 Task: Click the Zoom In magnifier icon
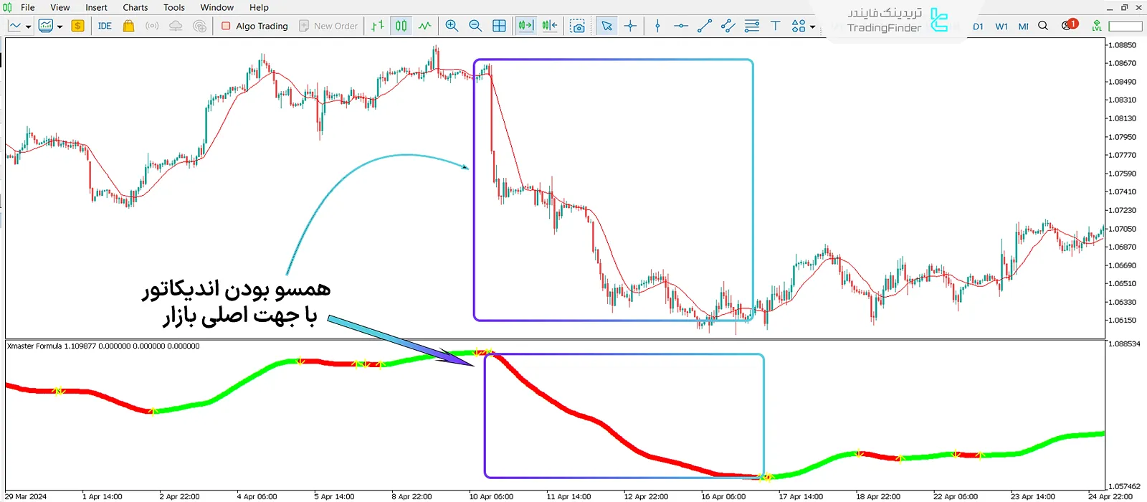point(452,26)
